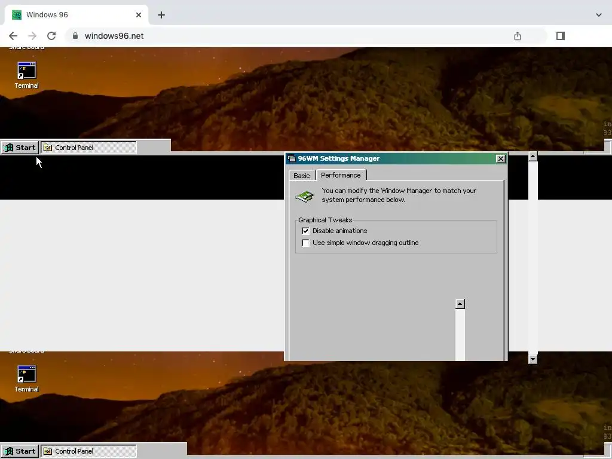Screen dimensions: 612x459
Task: Click the site lock security icon
Action: point(75,36)
